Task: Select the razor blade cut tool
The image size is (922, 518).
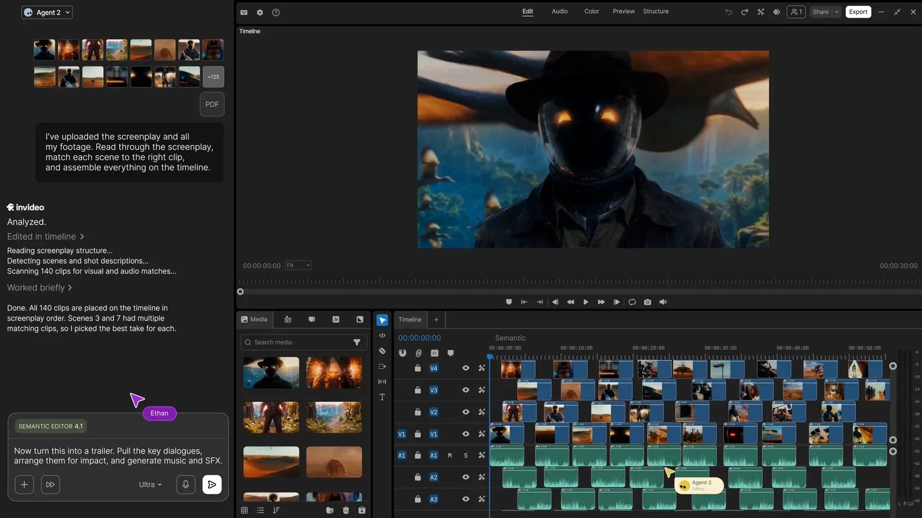Action: pyautogui.click(x=382, y=351)
